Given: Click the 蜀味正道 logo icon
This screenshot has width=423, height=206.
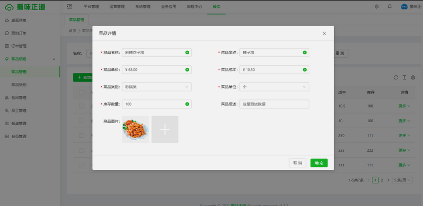Looking at the screenshot, I should coord(9,7).
